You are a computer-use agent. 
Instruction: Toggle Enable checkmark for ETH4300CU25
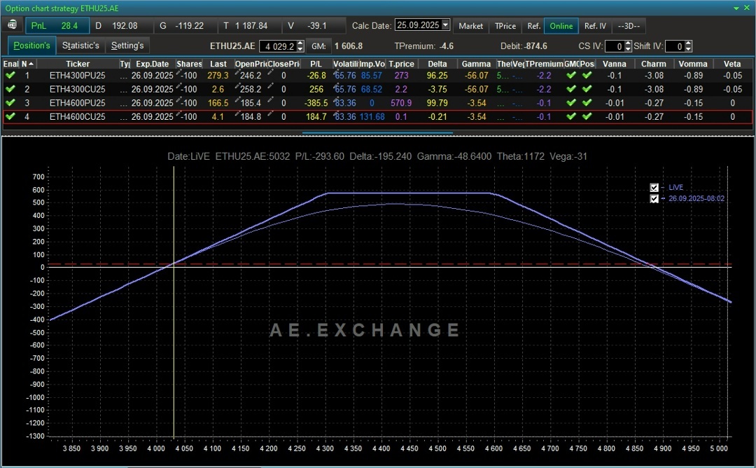pyautogui.click(x=10, y=89)
